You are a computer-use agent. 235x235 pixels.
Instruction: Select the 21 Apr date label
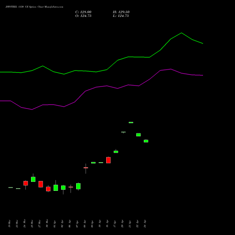point(130,224)
